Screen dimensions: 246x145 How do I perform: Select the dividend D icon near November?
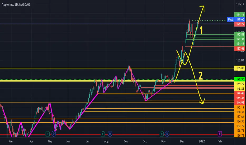pos(167,134)
